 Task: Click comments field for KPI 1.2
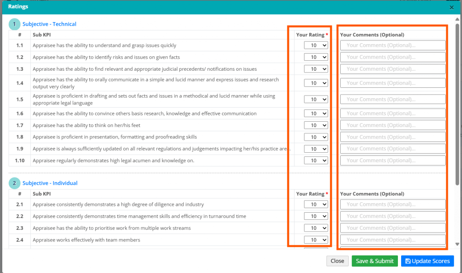coord(393,57)
